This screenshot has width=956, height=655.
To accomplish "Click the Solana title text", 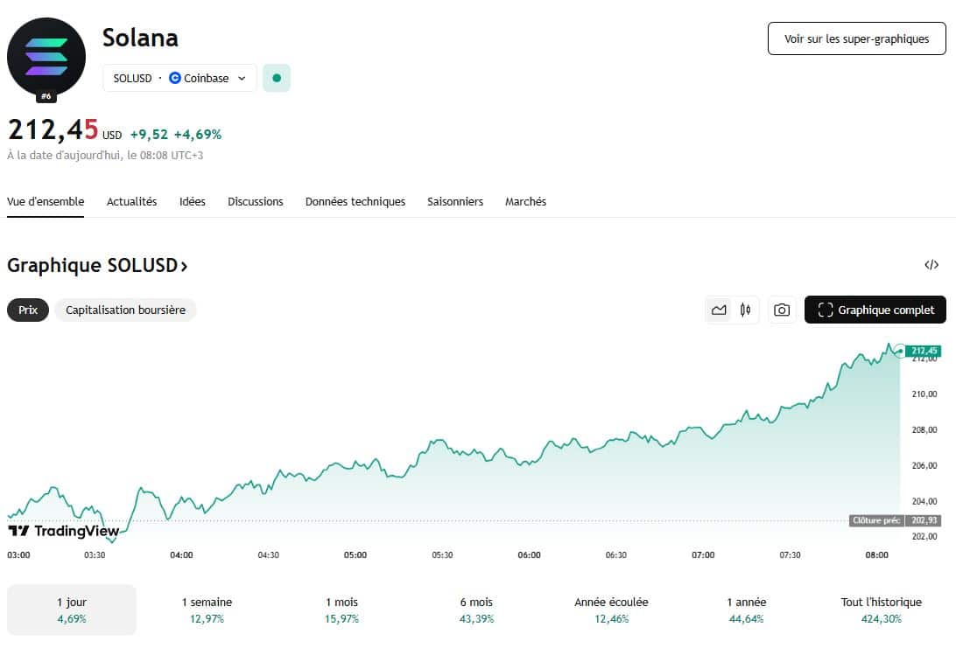I will click(x=140, y=38).
